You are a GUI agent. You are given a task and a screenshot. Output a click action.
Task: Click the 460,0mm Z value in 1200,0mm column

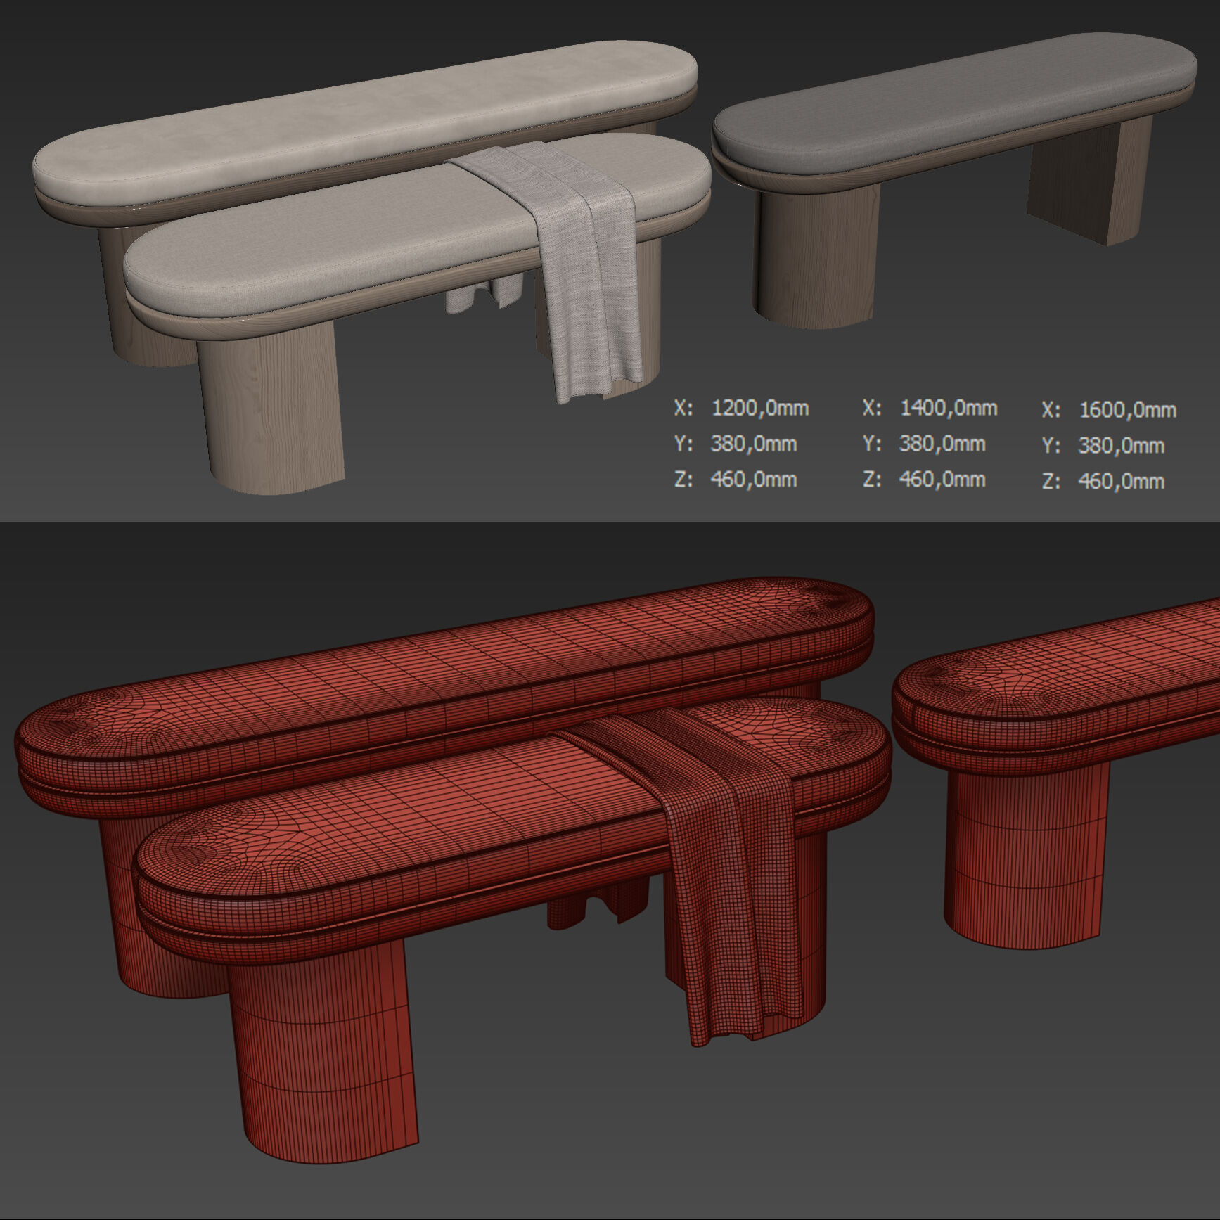[754, 480]
